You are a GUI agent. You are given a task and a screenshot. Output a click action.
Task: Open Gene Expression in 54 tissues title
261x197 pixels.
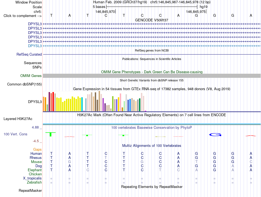click(x=152, y=89)
